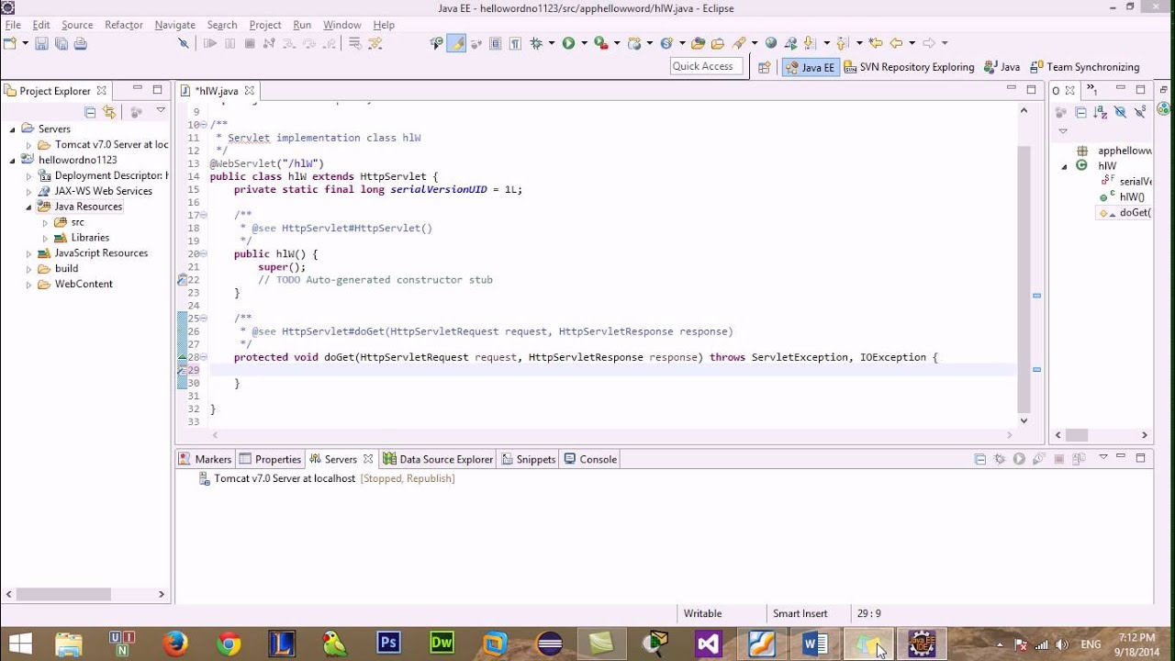Click the Debug bug icon in toolbar
The image size is (1175, 661).
coord(537,43)
